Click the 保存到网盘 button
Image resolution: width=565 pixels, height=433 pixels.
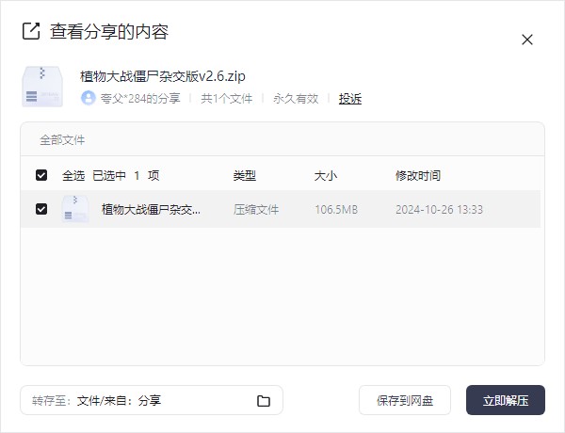point(405,400)
